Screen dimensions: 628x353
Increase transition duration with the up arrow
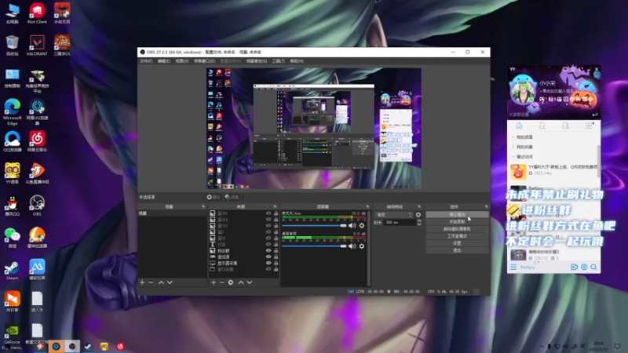[419, 220]
